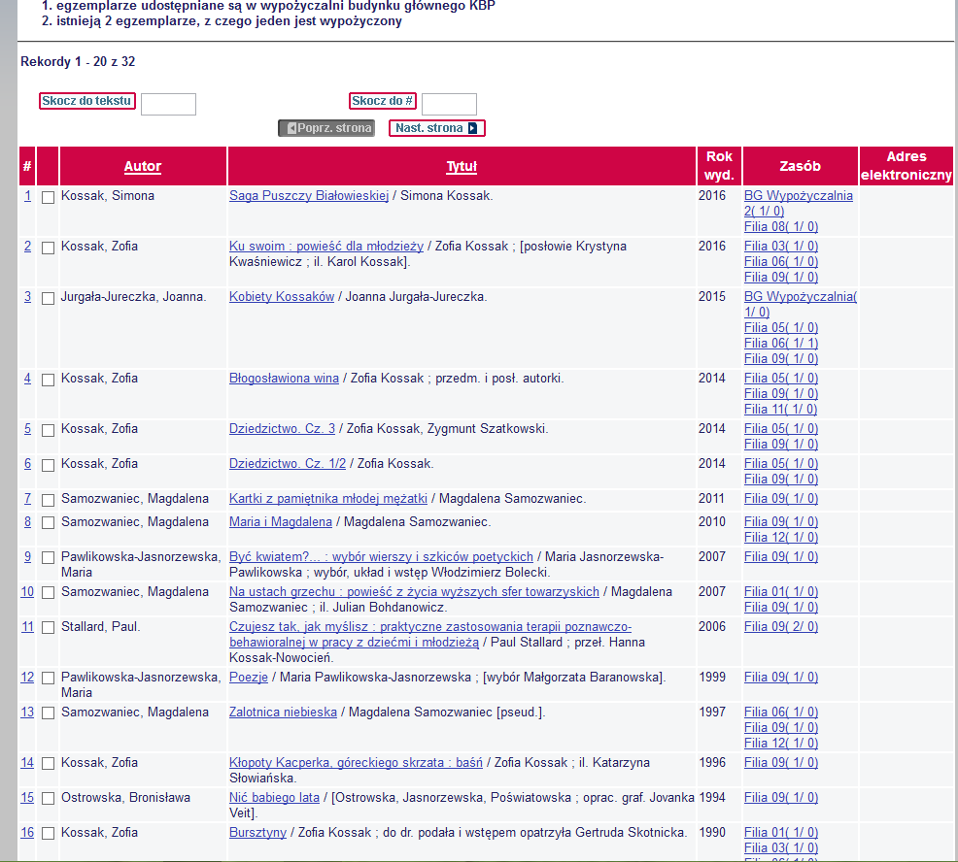This screenshot has height=862, width=958.
Task: Click the Skocz do tekstu input field
Action: pos(168,104)
